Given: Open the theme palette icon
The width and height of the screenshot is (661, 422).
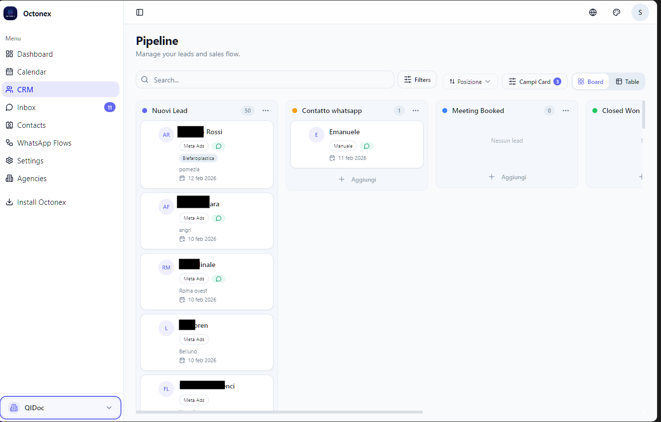Looking at the screenshot, I should [616, 12].
